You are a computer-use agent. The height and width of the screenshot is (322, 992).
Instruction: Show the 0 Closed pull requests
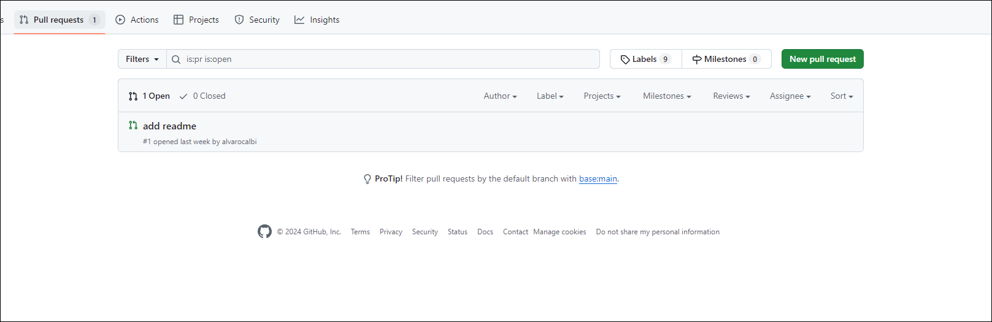coord(203,96)
